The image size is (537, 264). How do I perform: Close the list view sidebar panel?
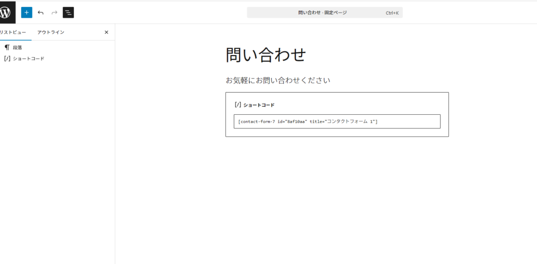(x=106, y=32)
